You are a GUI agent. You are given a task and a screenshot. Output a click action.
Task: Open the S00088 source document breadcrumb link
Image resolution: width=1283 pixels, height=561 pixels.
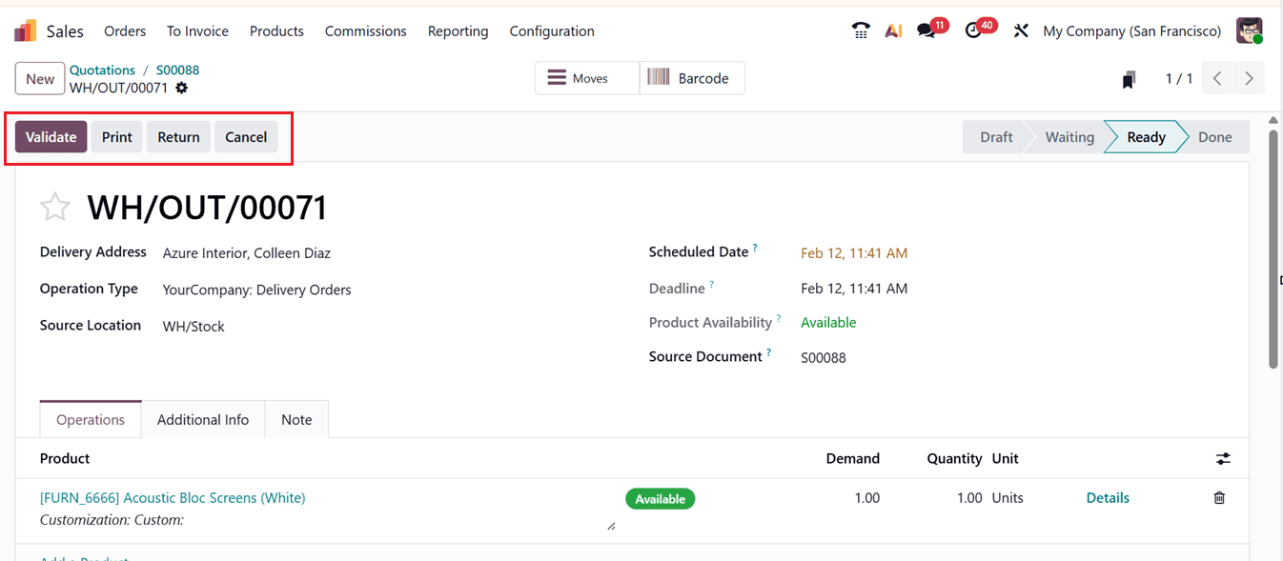(177, 69)
